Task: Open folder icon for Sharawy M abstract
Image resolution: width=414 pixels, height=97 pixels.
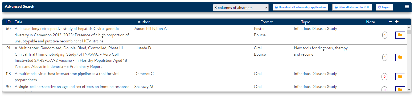Action: pyautogui.click(x=400, y=90)
